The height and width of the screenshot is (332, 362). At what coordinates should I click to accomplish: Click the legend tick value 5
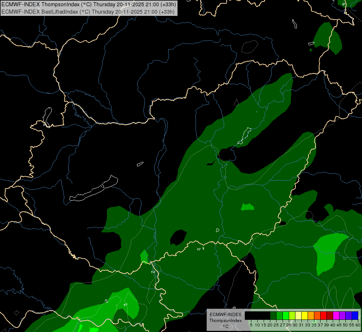(x=251, y=325)
